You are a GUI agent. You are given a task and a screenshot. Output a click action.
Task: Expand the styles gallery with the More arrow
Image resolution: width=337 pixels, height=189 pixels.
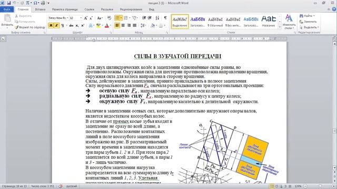[x=280, y=27]
